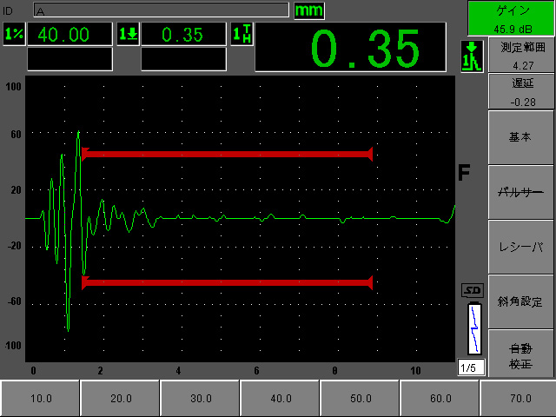Viewport: 556px width, 417px height.
Task: Click the SD card status icon
Action: pyautogui.click(x=473, y=290)
